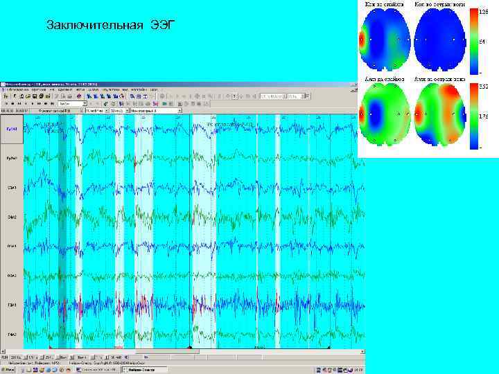
Task: Click the taskbar button left of Нейрон-Спектр
Action: point(98,370)
